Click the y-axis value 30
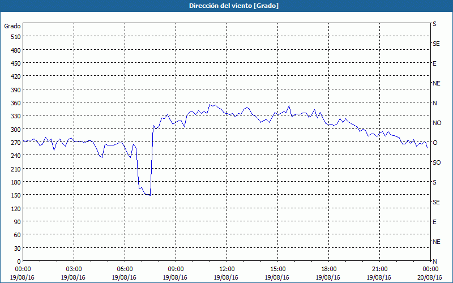The height and width of the screenshot is (283, 453). tap(18, 248)
